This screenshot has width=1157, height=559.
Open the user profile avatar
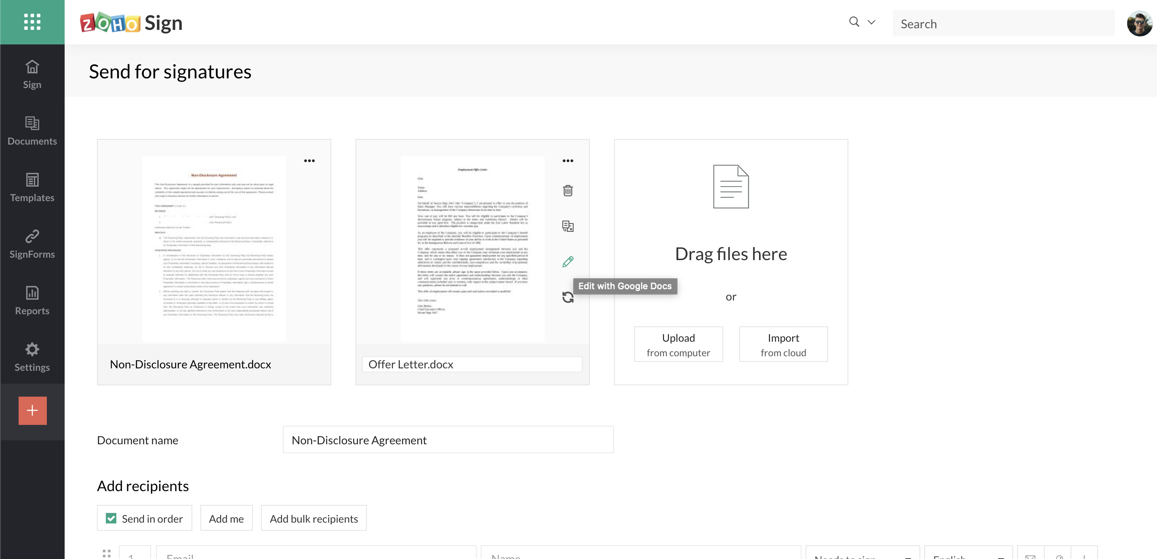[x=1139, y=23]
